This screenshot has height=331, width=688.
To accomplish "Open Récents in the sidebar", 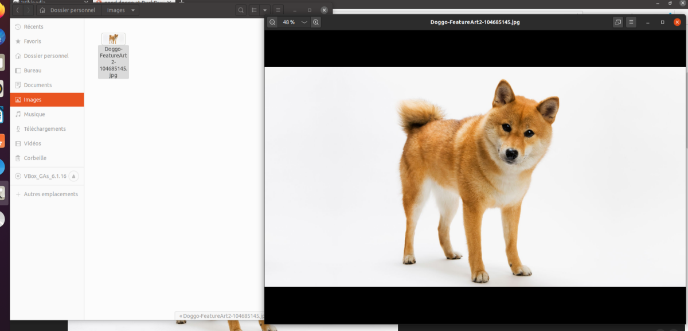I will [47, 27].
